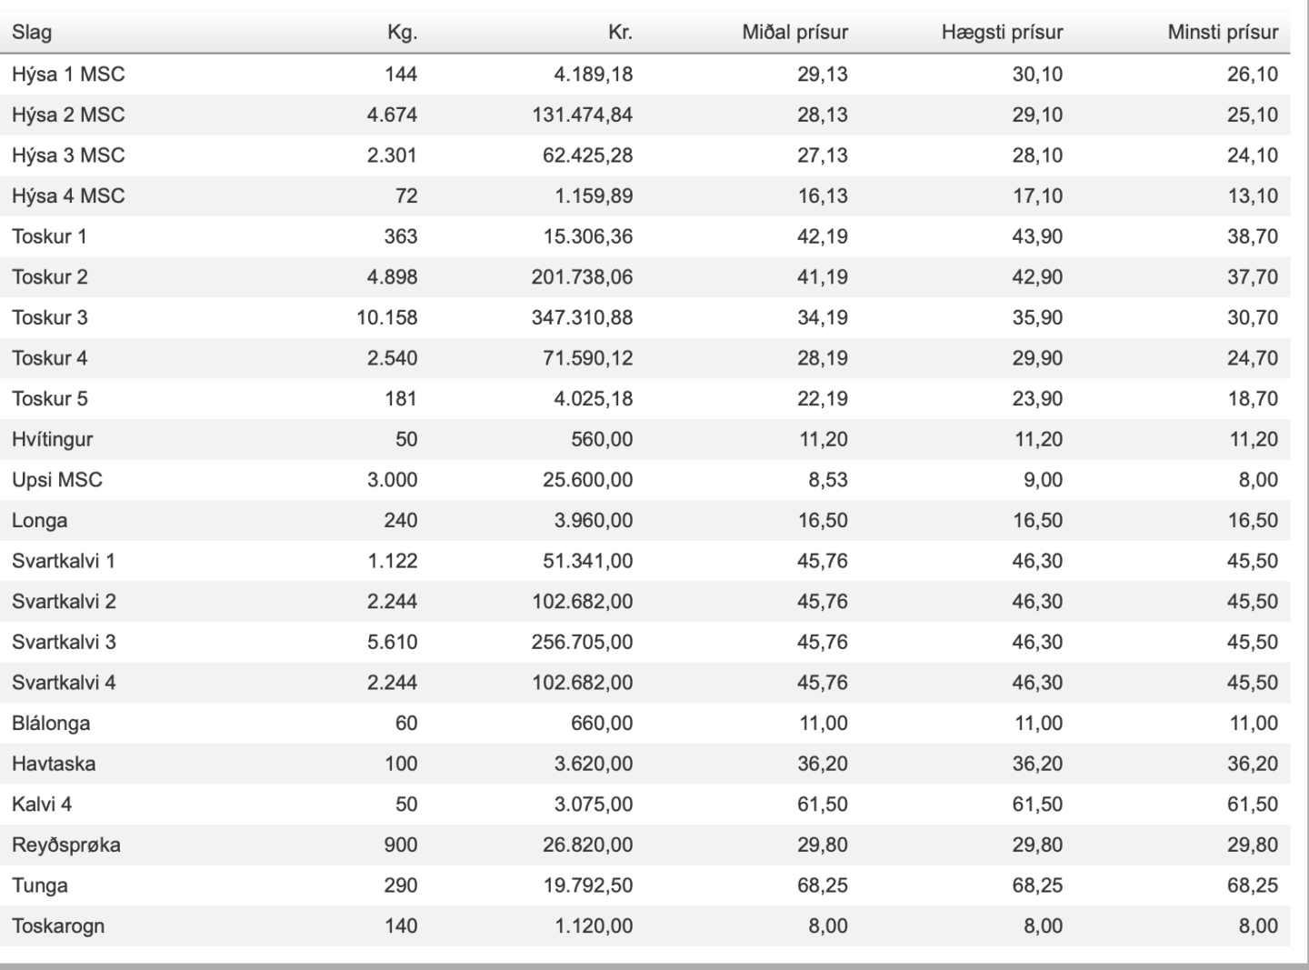Click the Hægsti prísur column header
This screenshot has height=970, width=1309.
click(1002, 33)
